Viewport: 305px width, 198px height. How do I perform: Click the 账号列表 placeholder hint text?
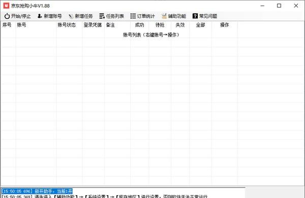(x=151, y=35)
